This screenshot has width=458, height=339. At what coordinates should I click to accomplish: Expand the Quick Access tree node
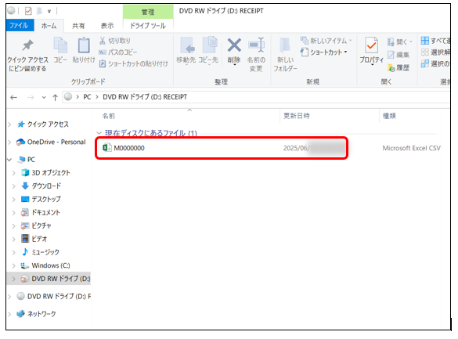tap(9, 124)
